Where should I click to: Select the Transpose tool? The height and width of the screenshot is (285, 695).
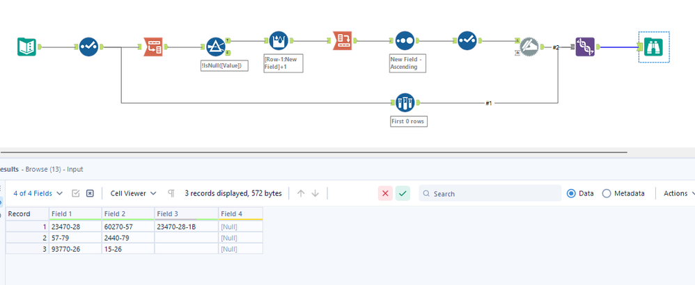click(153, 47)
